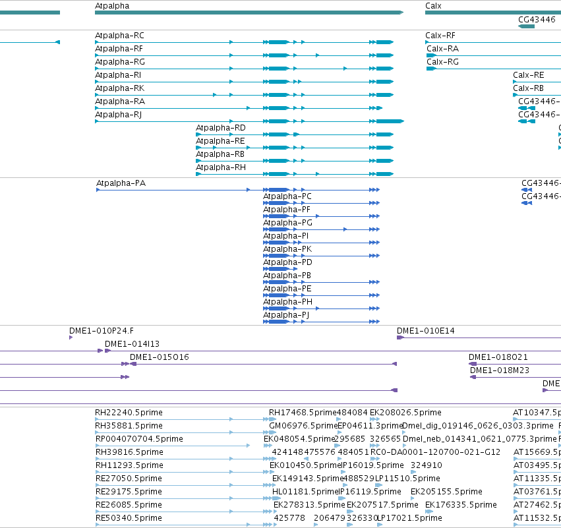Select clone DME1-010E14 label
The width and height of the screenshot is (561, 528).
(426, 331)
